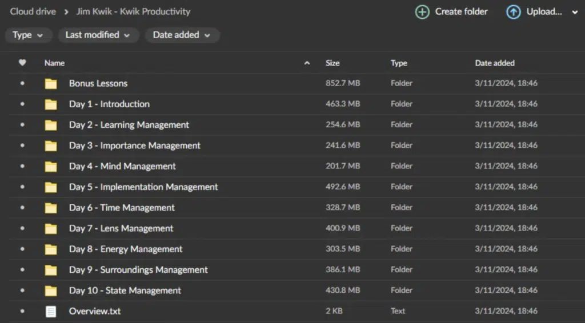Click the 463.3 MB size value
This screenshot has width=585, height=323.
343,103
